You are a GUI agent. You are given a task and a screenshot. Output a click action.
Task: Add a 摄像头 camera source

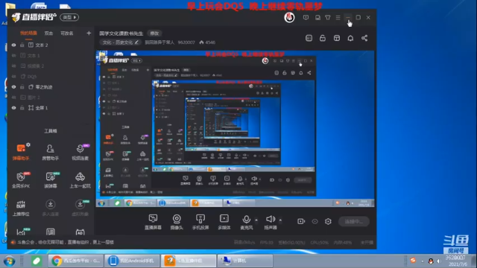click(x=177, y=222)
